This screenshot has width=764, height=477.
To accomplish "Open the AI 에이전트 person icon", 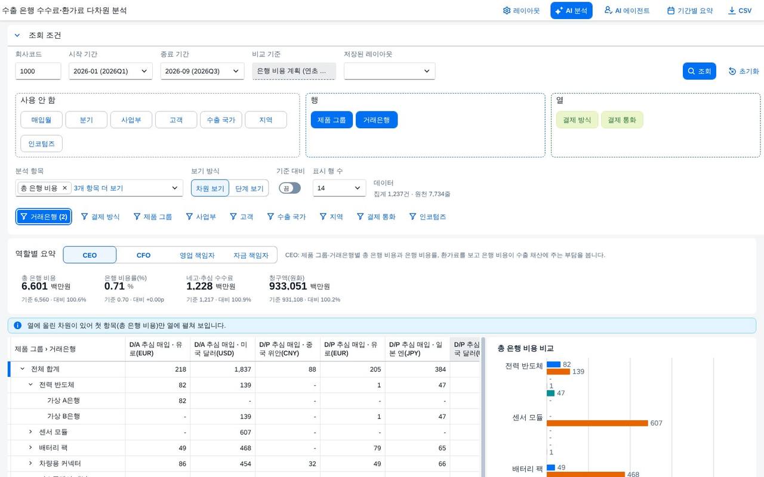I will click(627, 11).
